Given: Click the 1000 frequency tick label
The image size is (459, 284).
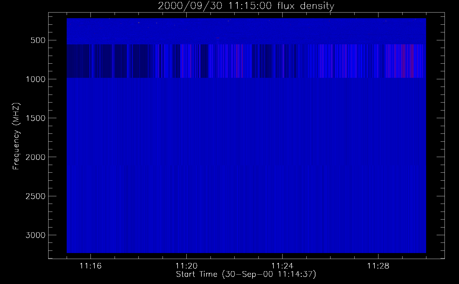Looking at the screenshot, I should [35, 79].
